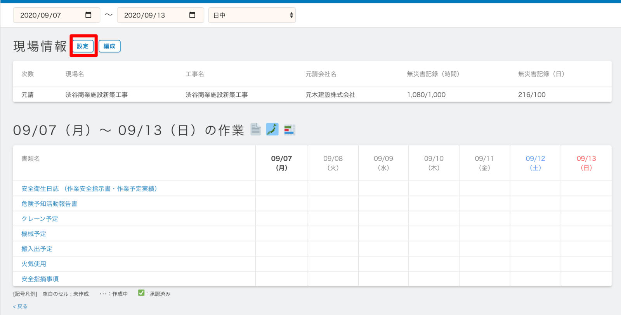
Task: Click the start date text 2020/09/07
Action: [x=41, y=15]
